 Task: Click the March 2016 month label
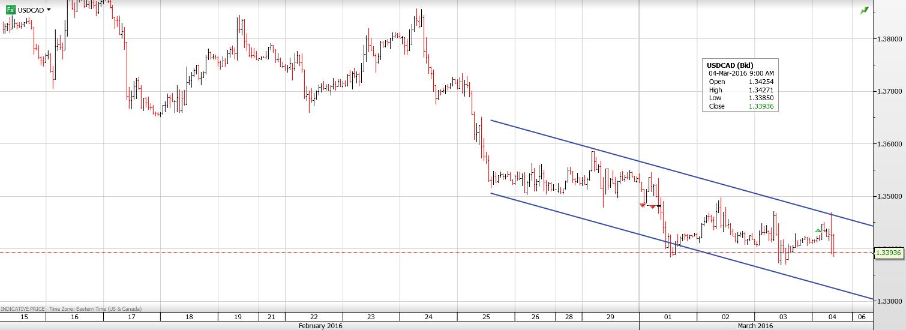coord(754,326)
